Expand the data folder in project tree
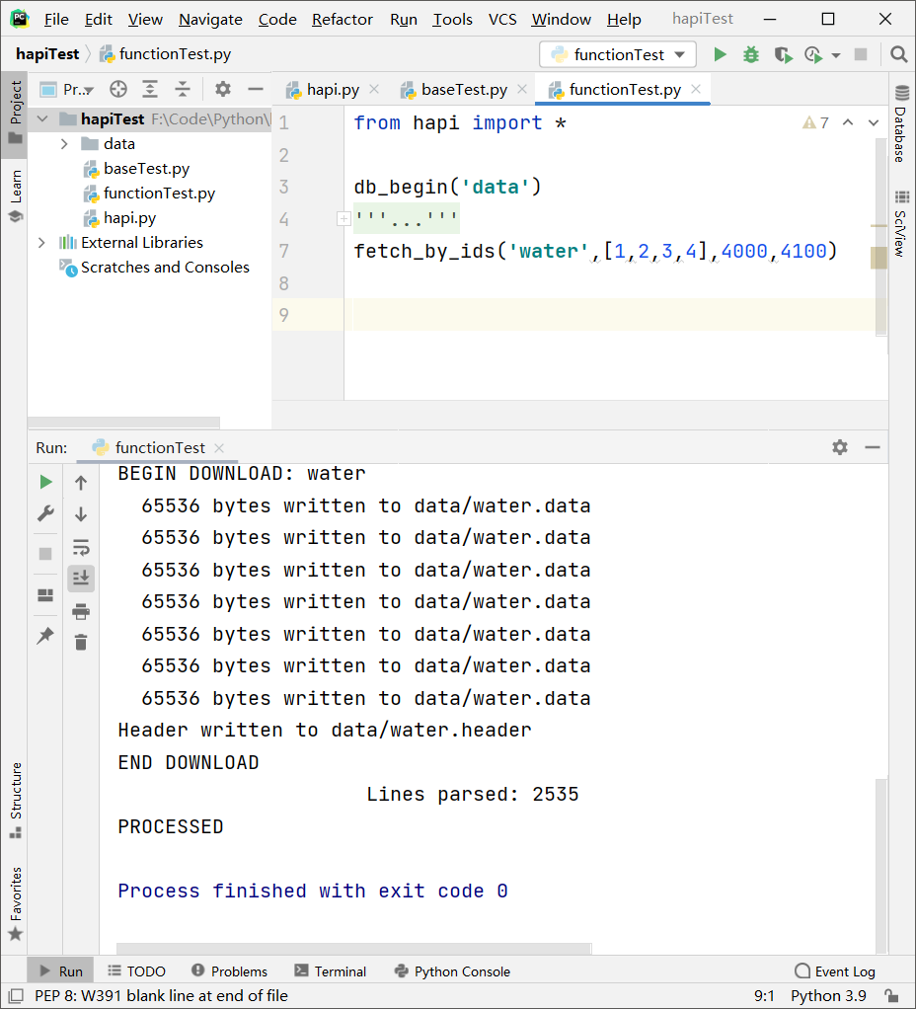916x1009 pixels. tap(61, 143)
